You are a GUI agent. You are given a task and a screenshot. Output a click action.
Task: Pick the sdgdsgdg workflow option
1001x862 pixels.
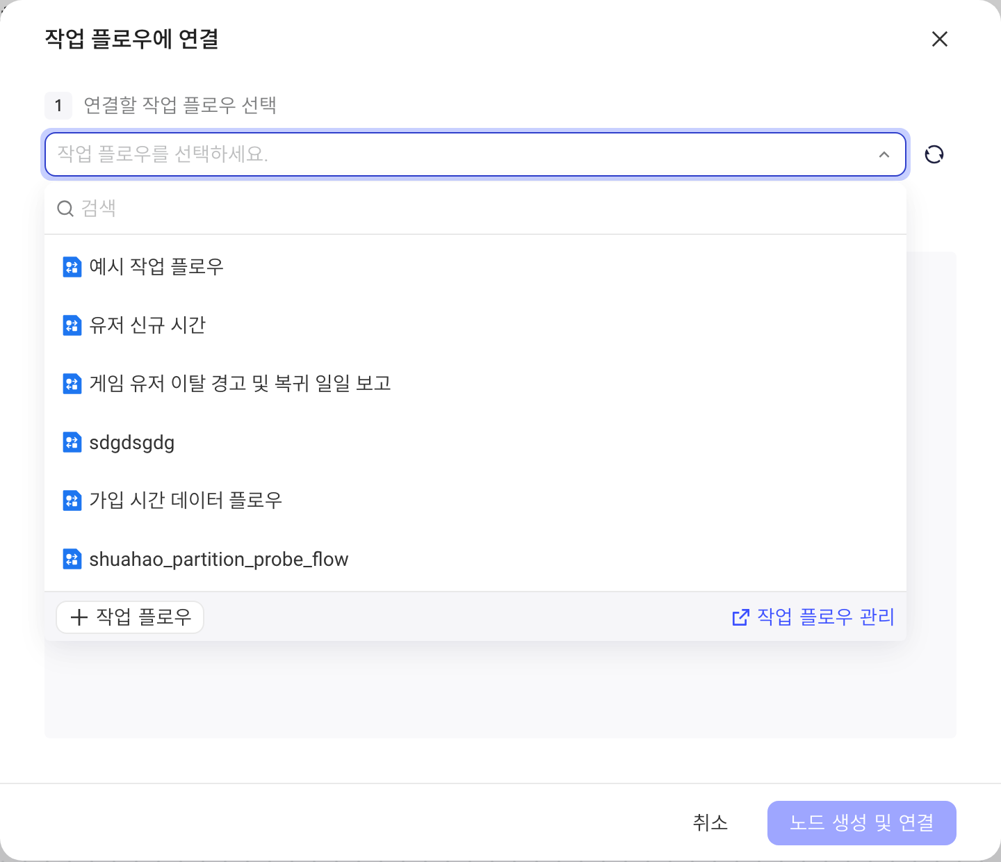[x=475, y=442]
